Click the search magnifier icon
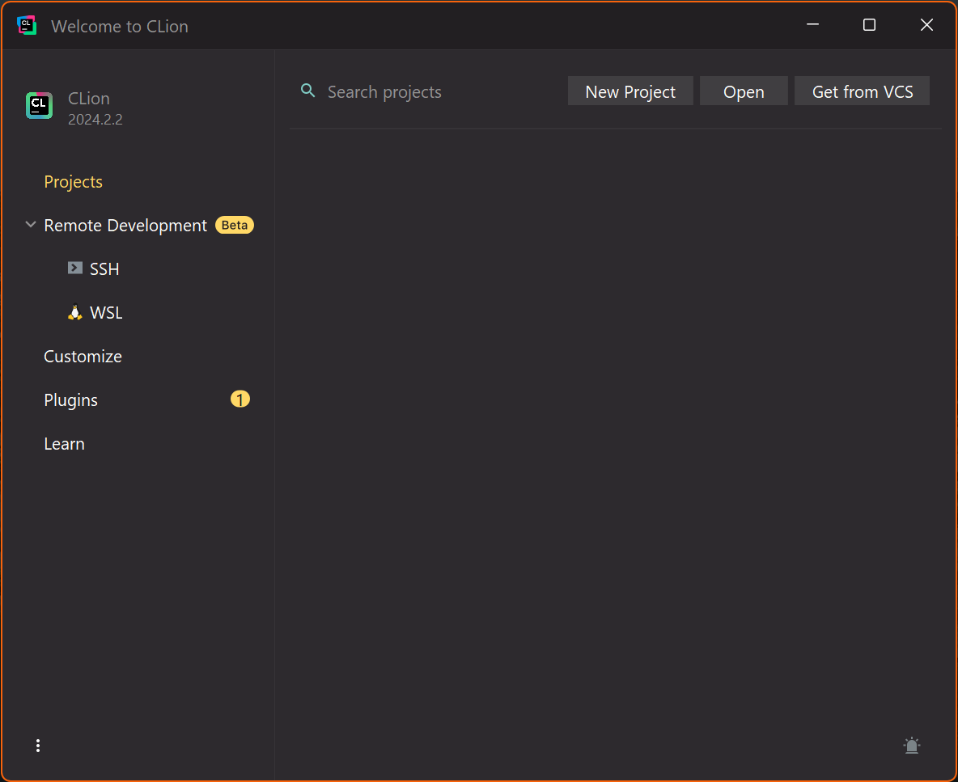Image resolution: width=958 pixels, height=782 pixels. [308, 91]
